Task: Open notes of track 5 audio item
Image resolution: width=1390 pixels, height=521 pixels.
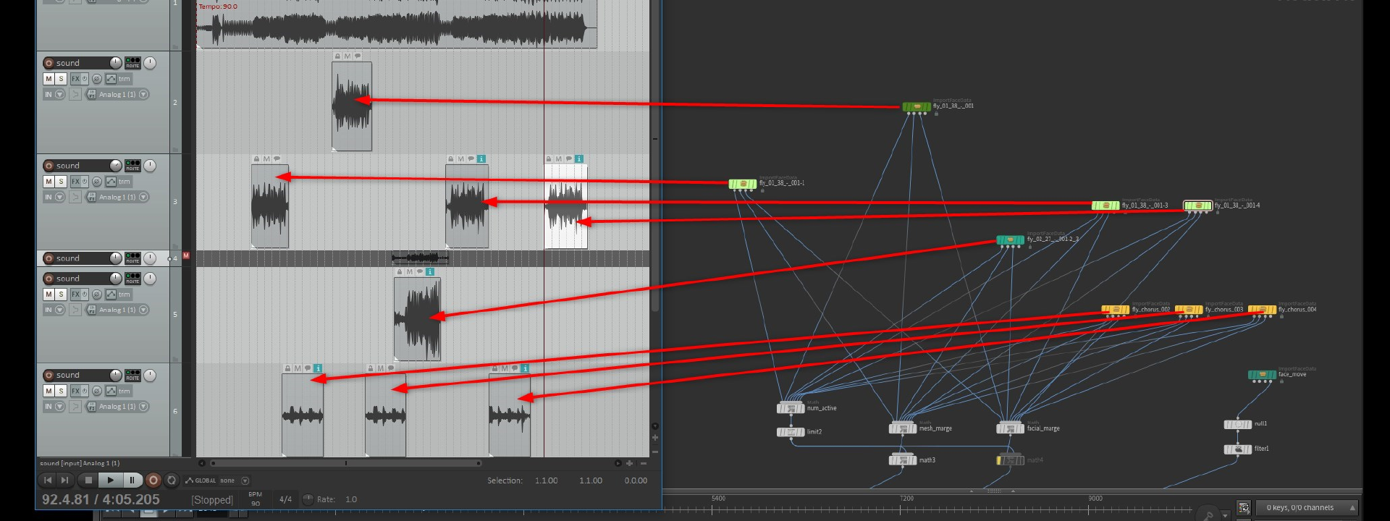Action: point(419,272)
